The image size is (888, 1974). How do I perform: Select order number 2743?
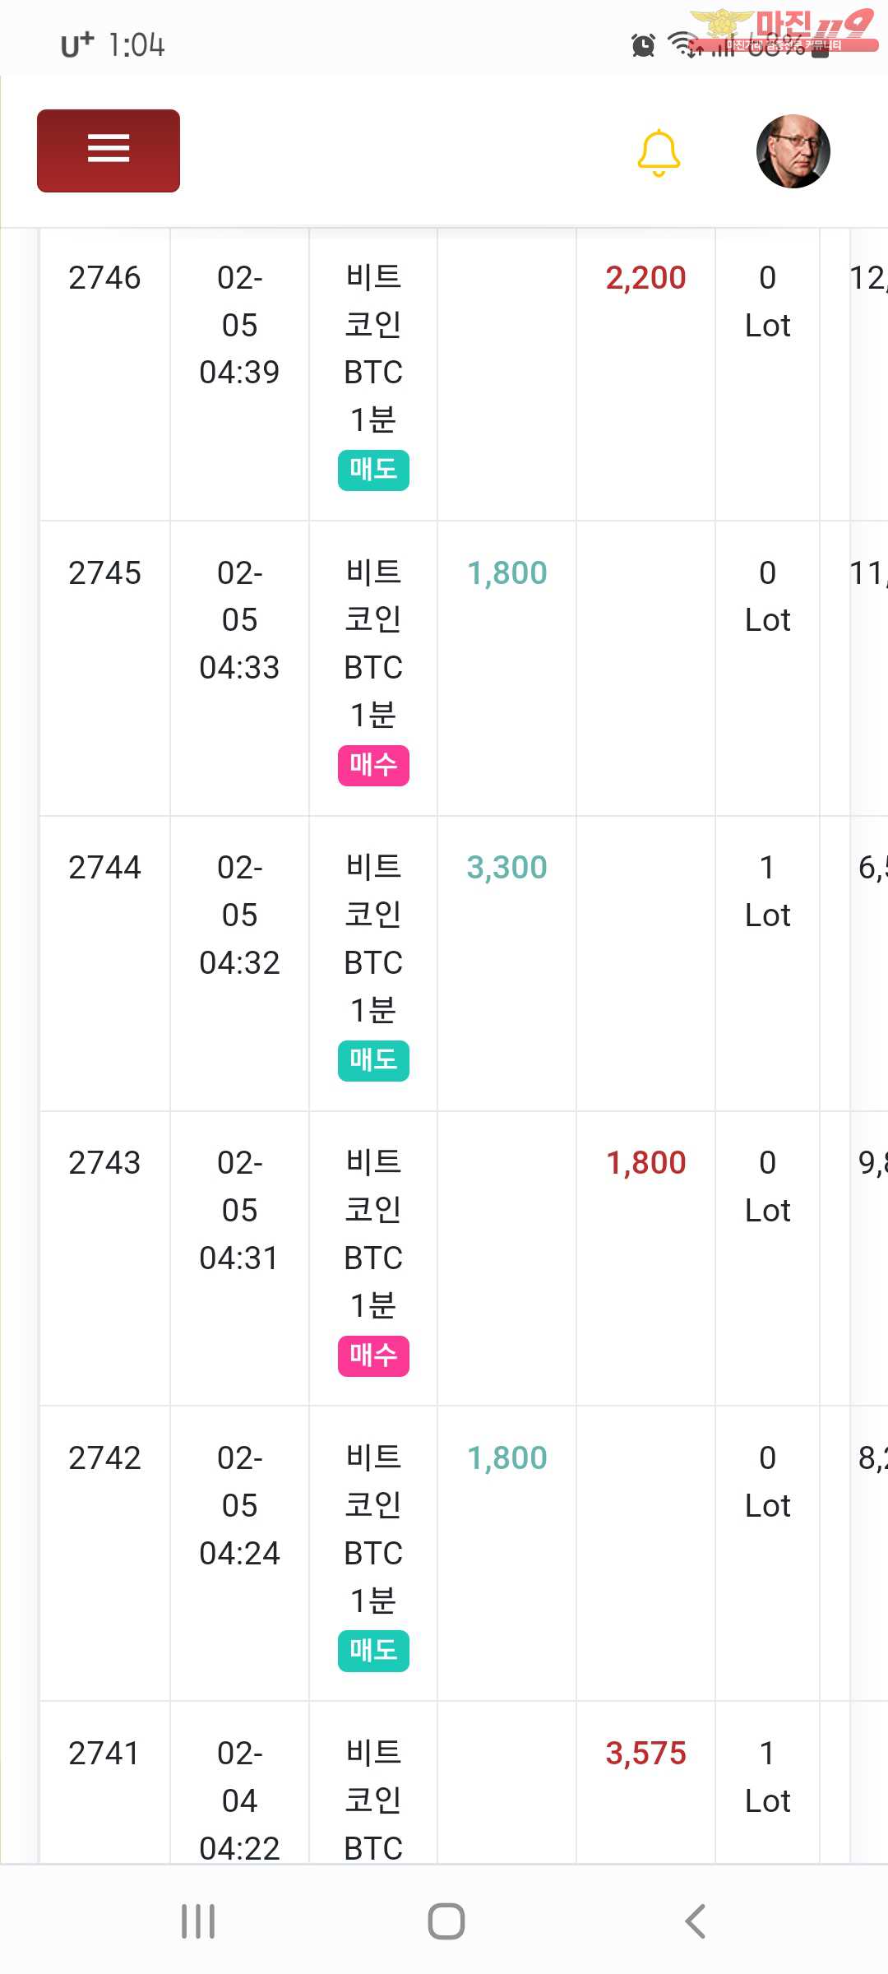104,1163
